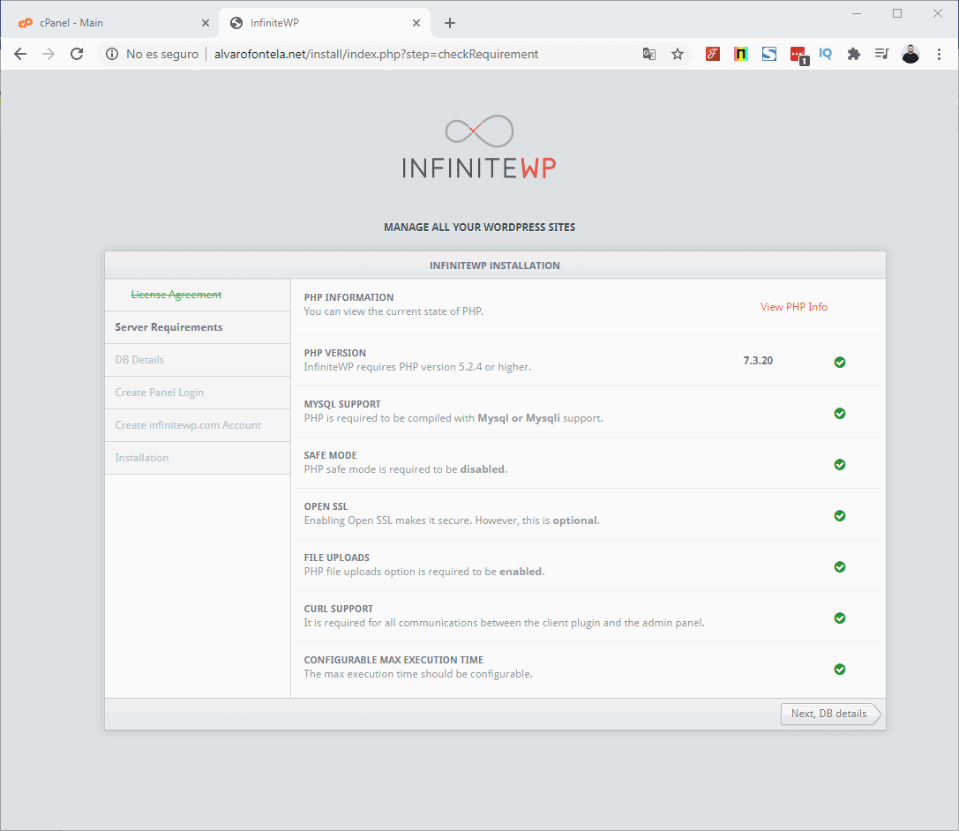Open the colorful N extension icon
Screen dimensions: 959x831
740,54
